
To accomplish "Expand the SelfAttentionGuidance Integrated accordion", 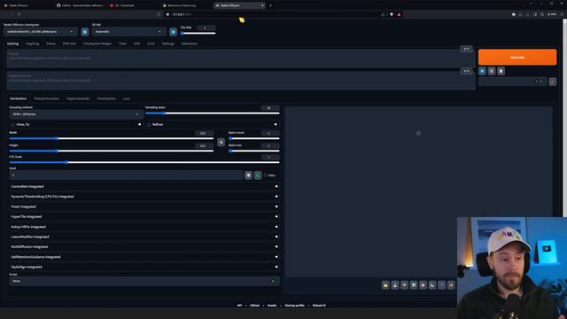I will pos(144,257).
